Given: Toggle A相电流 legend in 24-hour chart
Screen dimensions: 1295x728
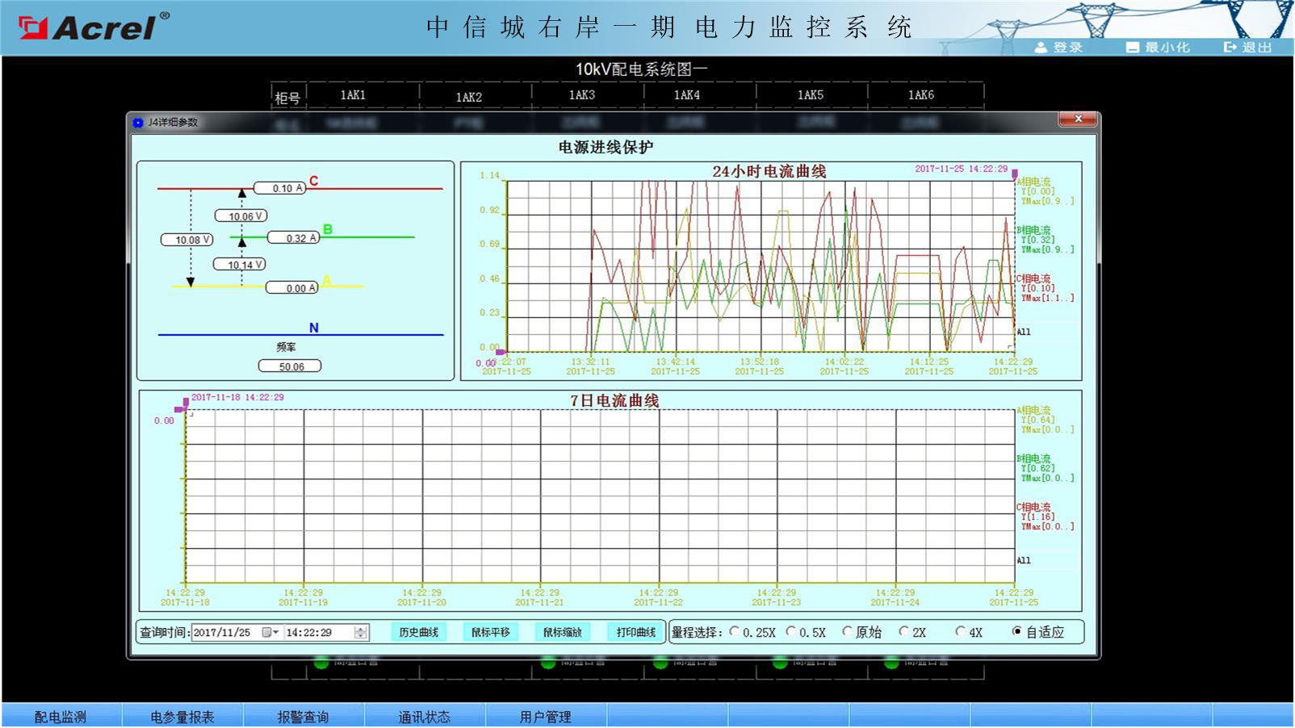Looking at the screenshot, I should click(x=1033, y=182).
